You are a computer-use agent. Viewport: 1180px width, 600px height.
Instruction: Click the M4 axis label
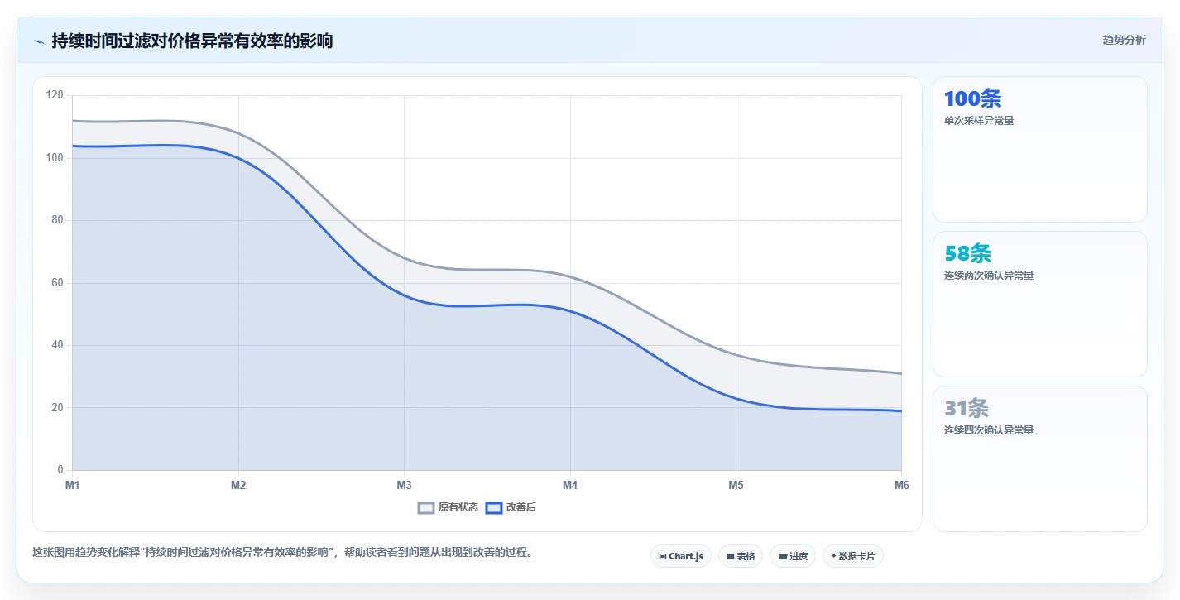tap(570, 486)
